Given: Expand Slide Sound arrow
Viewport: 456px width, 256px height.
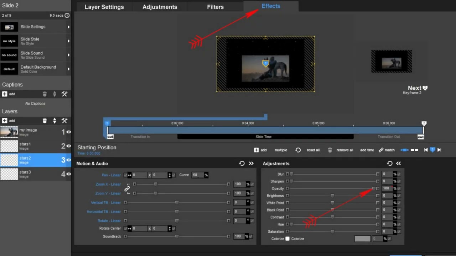Looking at the screenshot, I should pos(68,55).
